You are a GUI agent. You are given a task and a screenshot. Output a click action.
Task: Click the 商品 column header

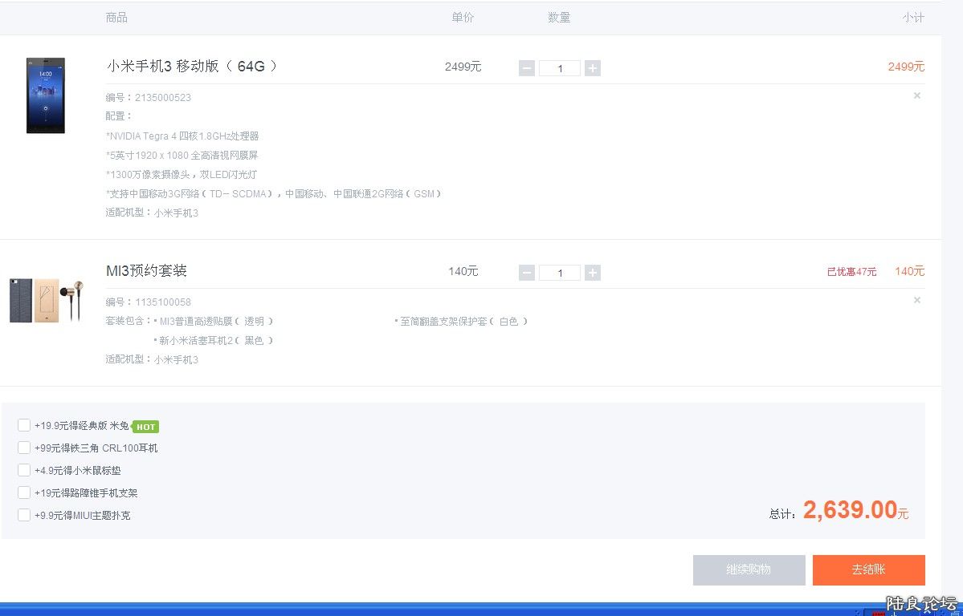116,17
